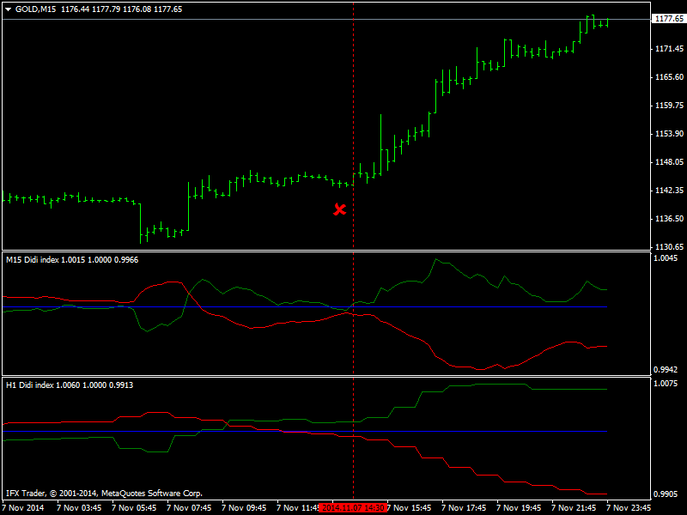This screenshot has height=515, width=687.
Task: Click the horizontal price line at 1177.65
Action: [326, 19]
